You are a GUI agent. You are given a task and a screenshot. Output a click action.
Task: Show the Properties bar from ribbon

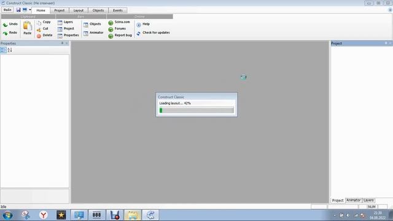click(x=68, y=36)
